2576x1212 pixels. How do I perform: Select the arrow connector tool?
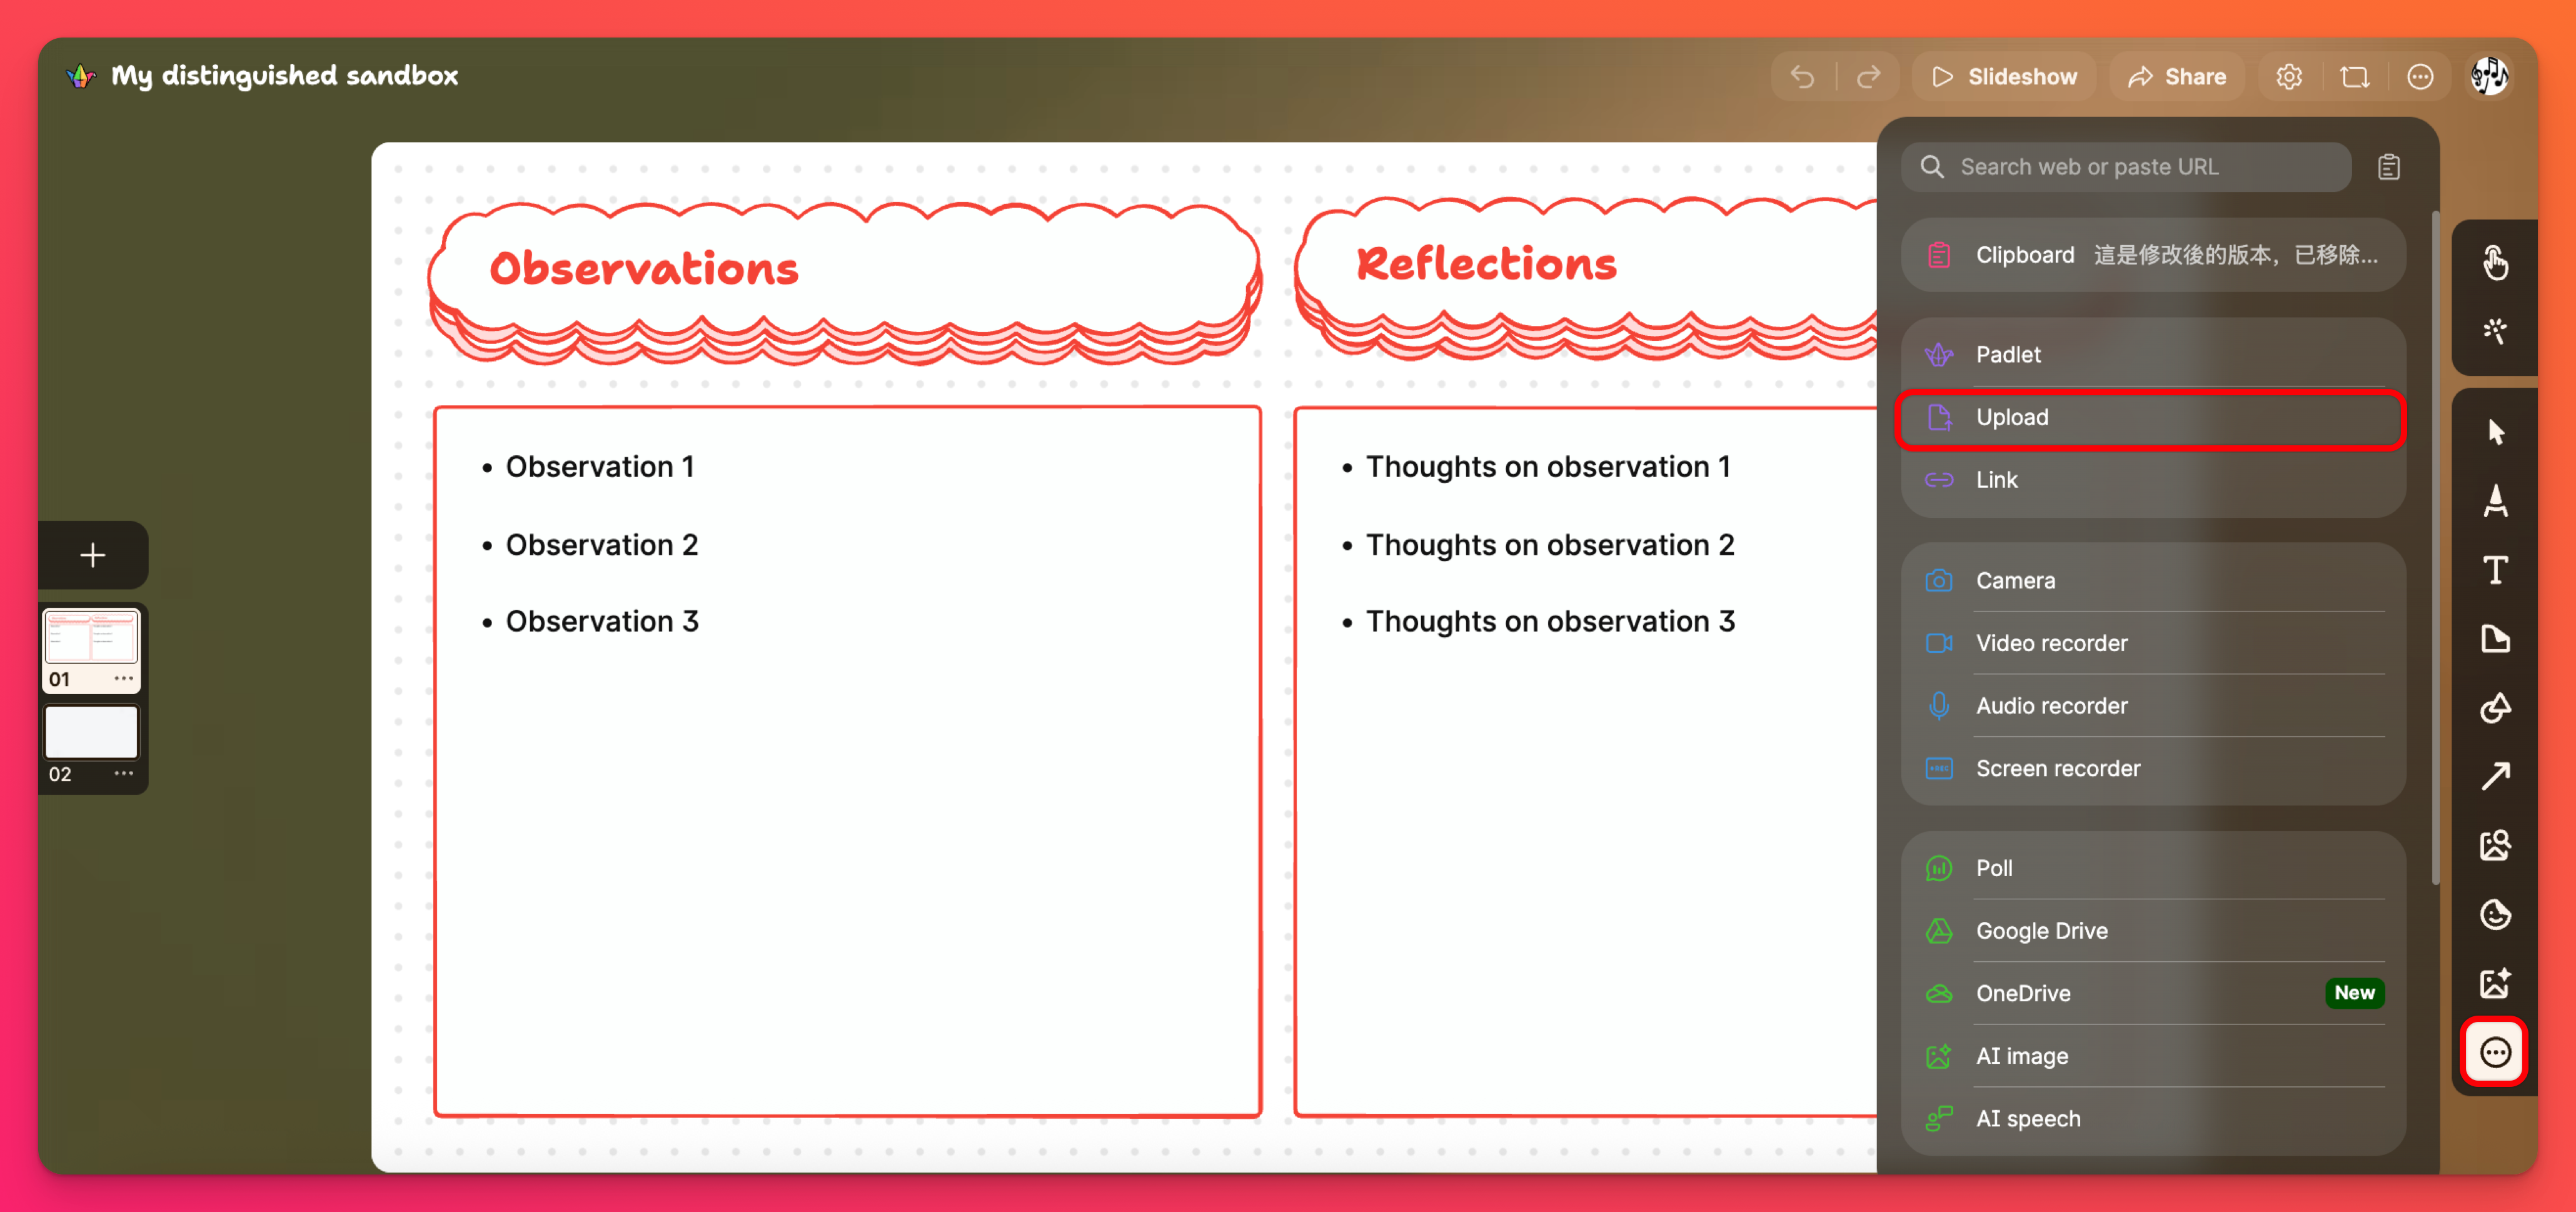click(2495, 776)
